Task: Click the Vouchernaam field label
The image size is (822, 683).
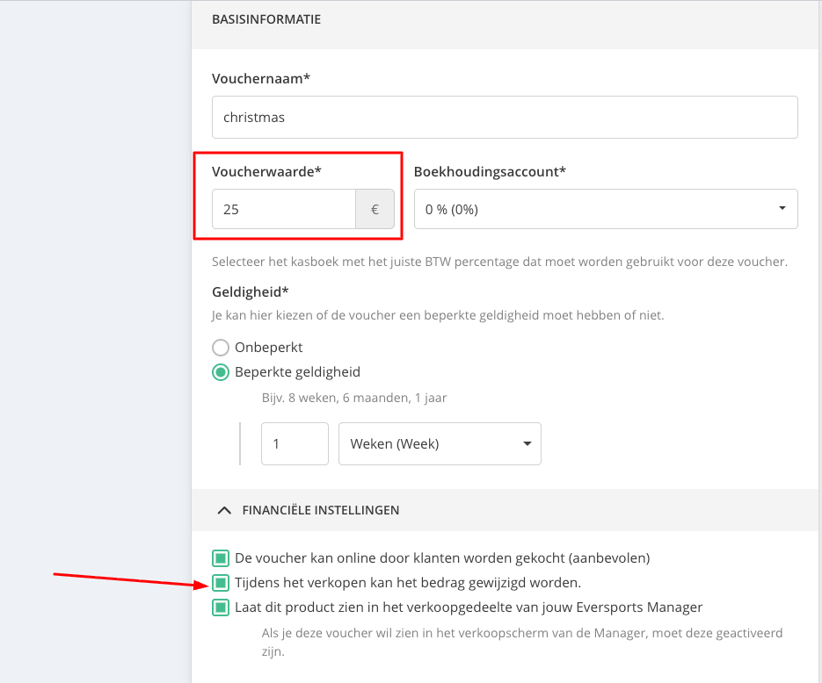Action: (x=261, y=79)
